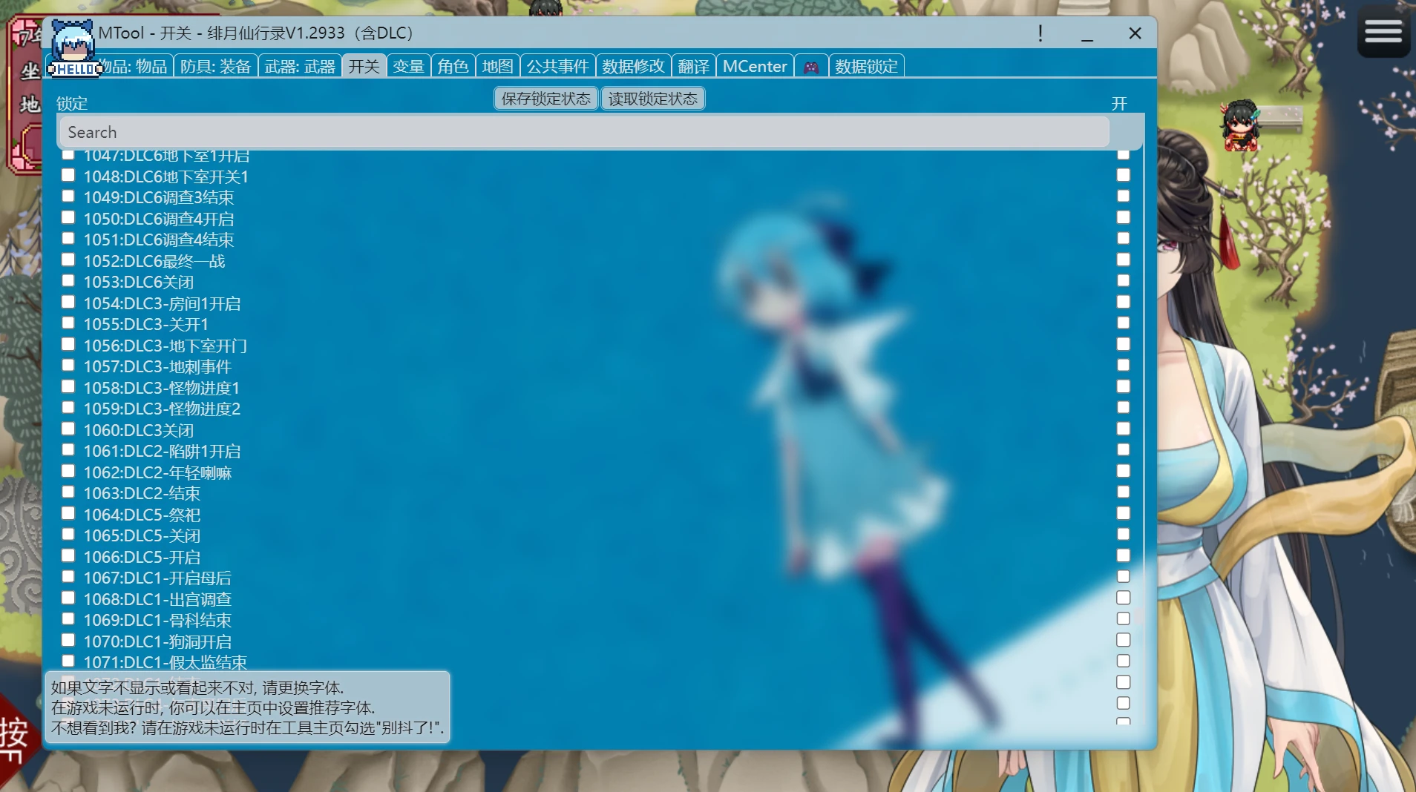Open the 角色 tab

click(x=453, y=67)
